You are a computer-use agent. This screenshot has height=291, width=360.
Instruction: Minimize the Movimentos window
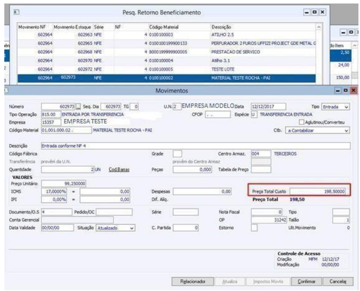click(x=338, y=91)
